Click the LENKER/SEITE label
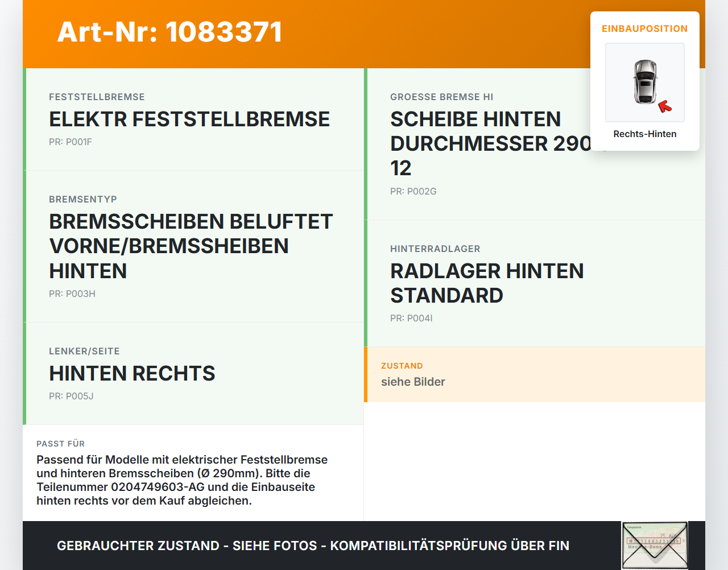728x570 pixels. pos(84,351)
